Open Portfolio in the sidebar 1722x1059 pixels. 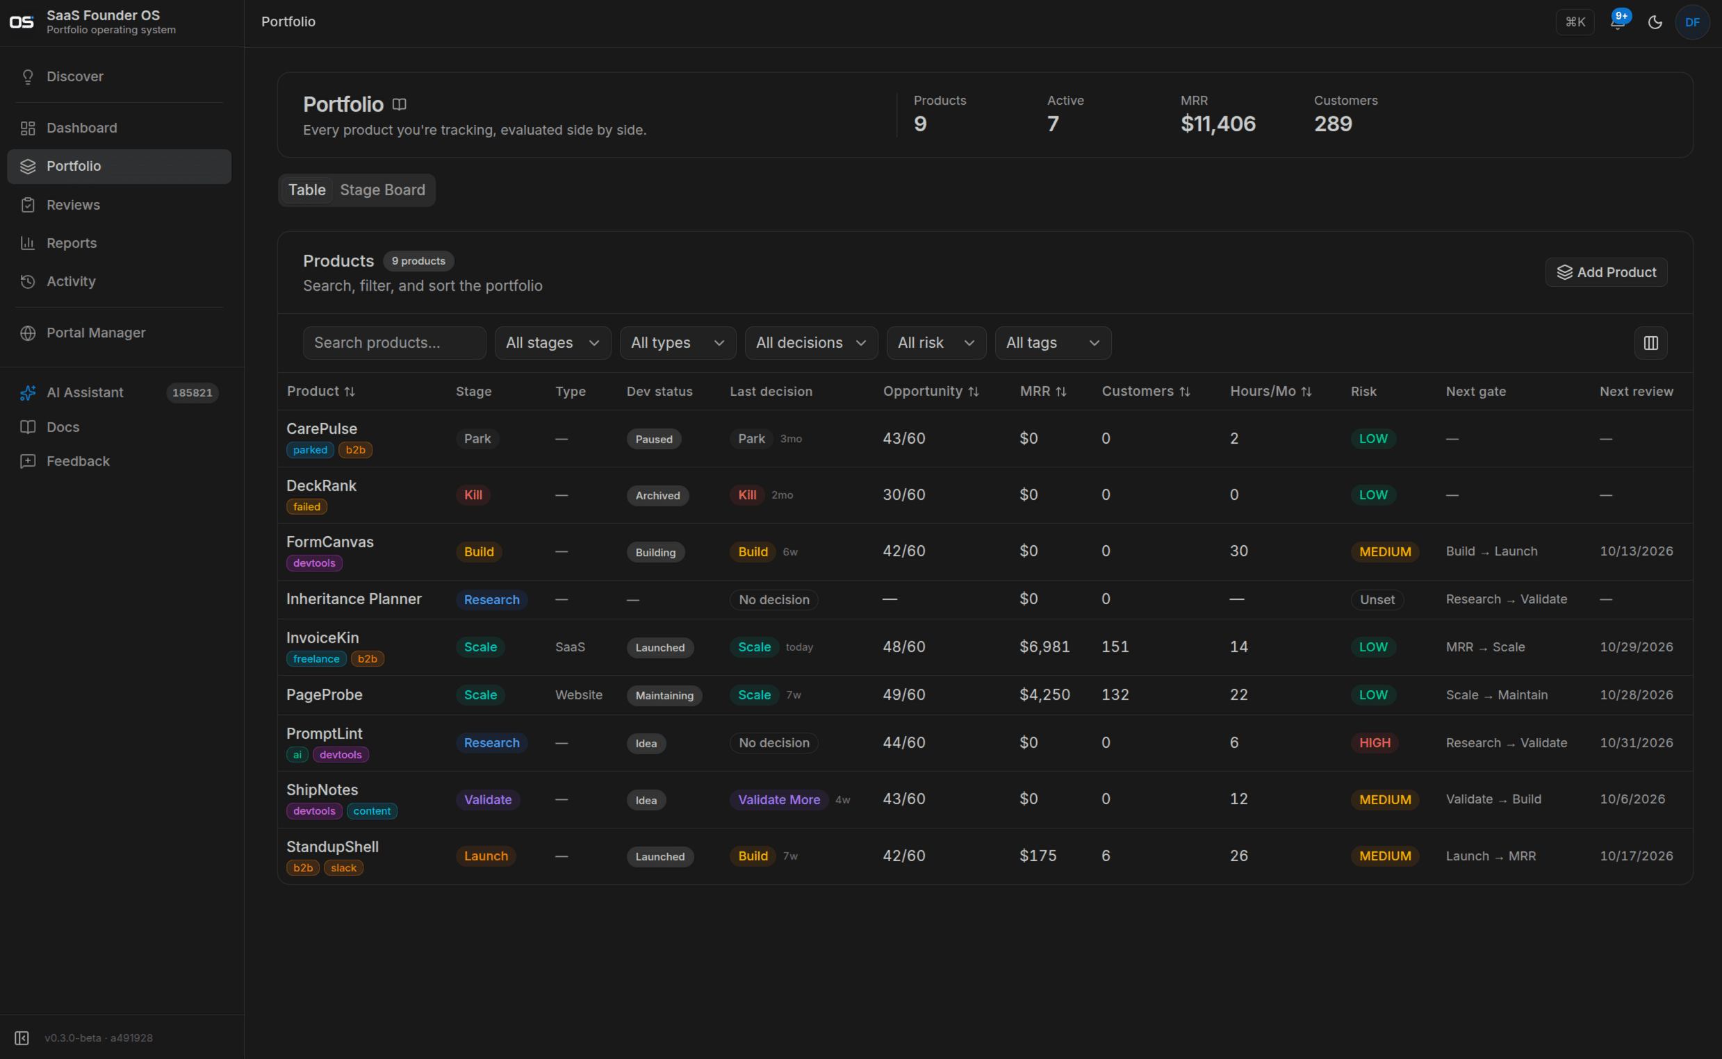click(119, 167)
